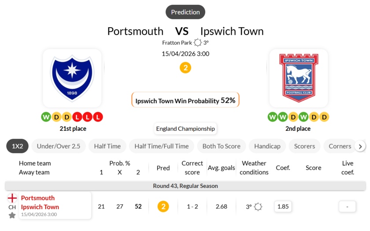Click the live coefficient dash box
370x231 pixels.
(x=348, y=206)
